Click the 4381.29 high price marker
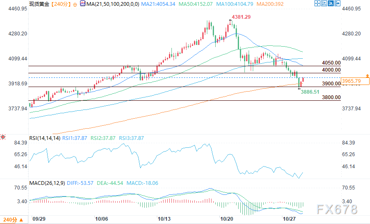The height and width of the screenshot is (224, 370). coord(242,17)
